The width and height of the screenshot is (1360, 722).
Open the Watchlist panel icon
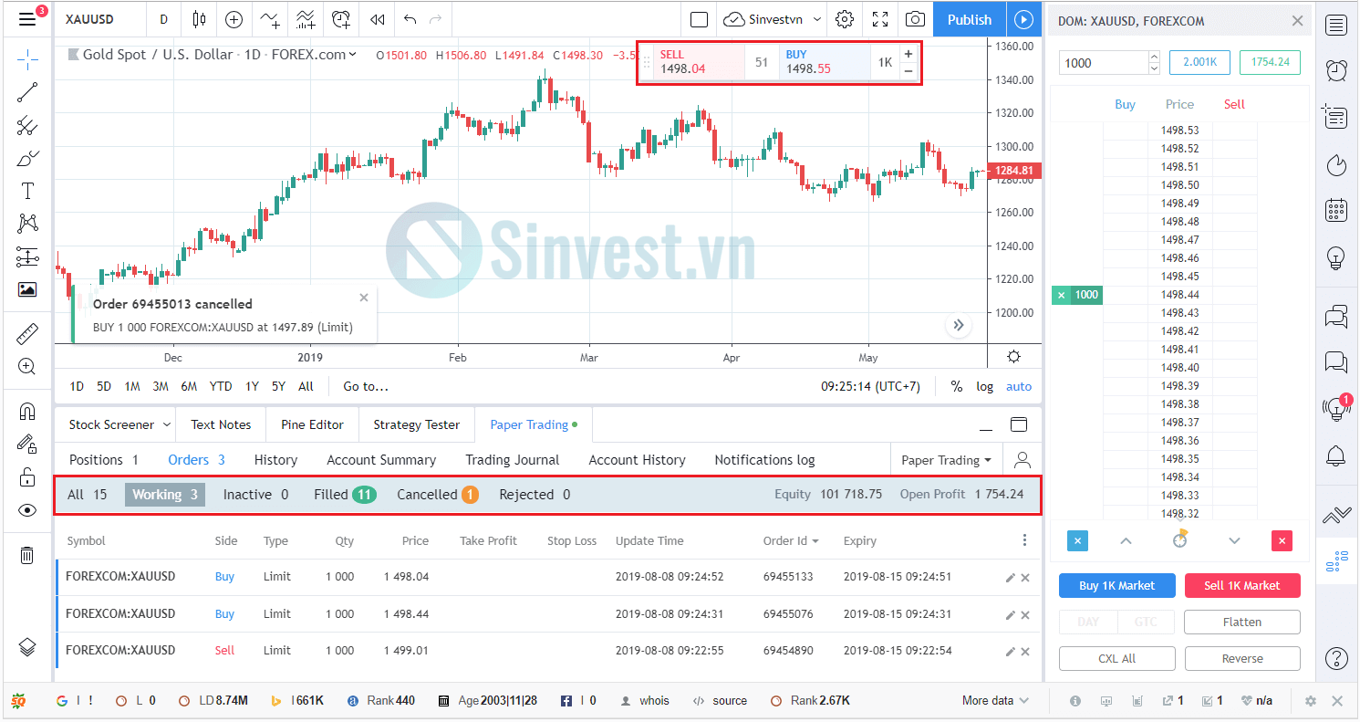[x=1337, y=25]
